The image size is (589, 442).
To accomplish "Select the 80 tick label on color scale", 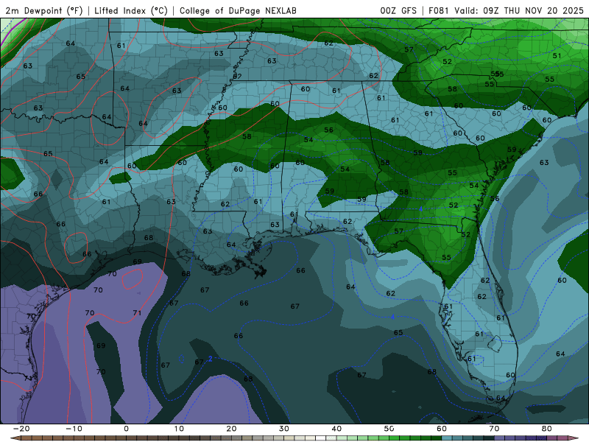I will 547,429.
